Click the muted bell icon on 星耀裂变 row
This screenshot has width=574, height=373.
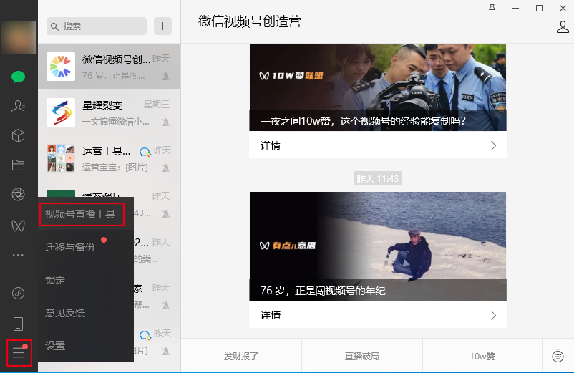click(166, 122)
